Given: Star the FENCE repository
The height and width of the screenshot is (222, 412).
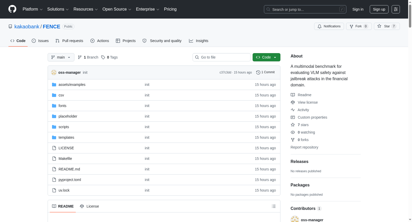Looking at the screenshot, I should coord(387,26).
